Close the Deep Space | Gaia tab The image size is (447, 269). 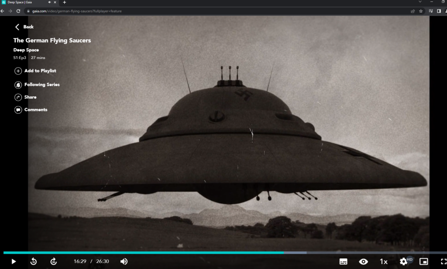[55, 2]
